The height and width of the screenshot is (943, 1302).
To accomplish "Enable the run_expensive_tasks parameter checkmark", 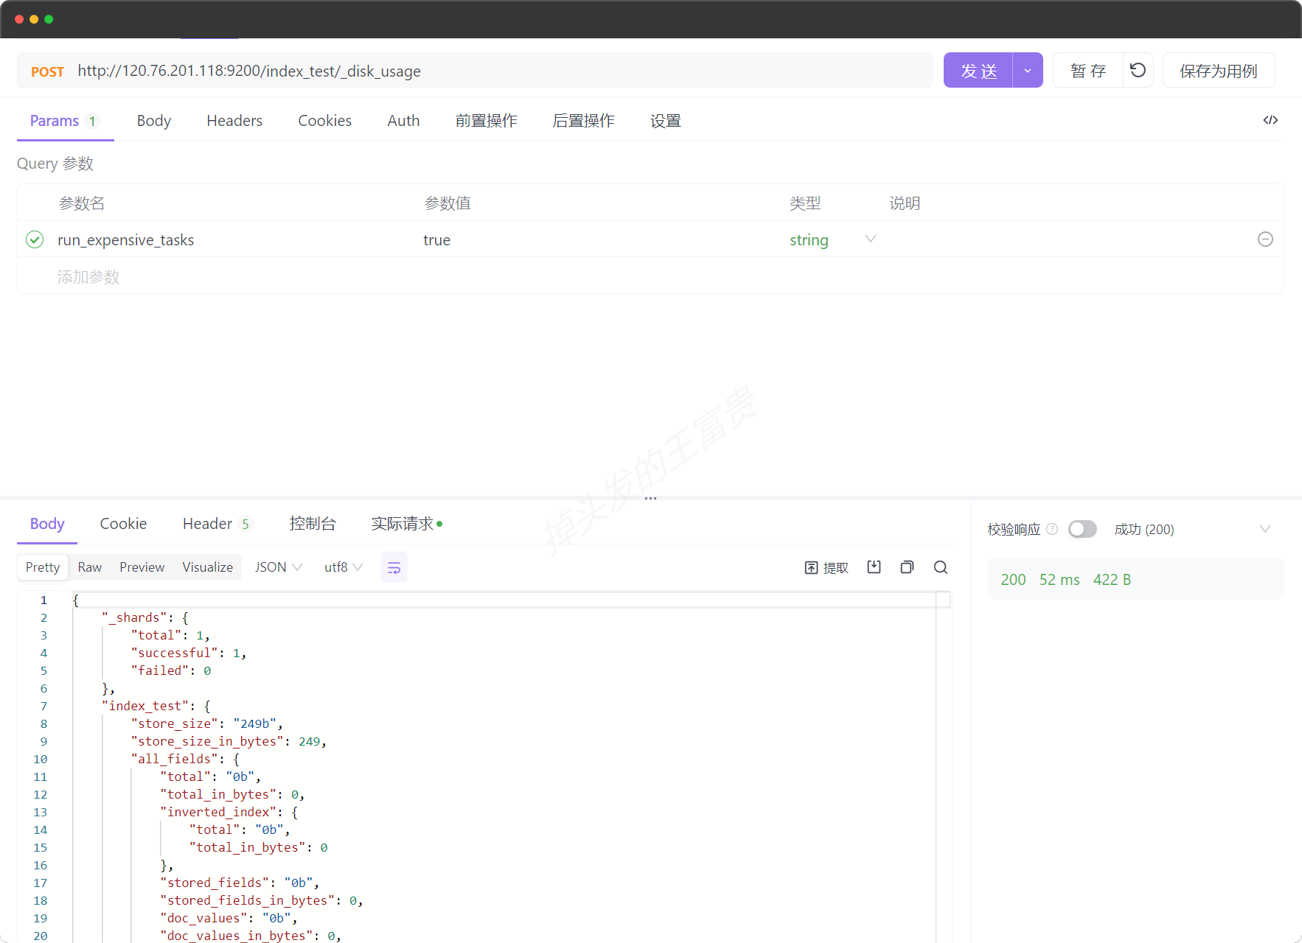I will click(x=35, y=239).
